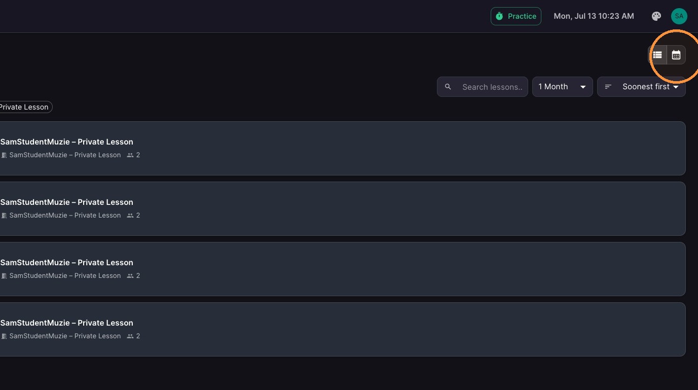698x390 pixels.
Task: Open the 1 Month range dropdown
Action: (563, 87)
